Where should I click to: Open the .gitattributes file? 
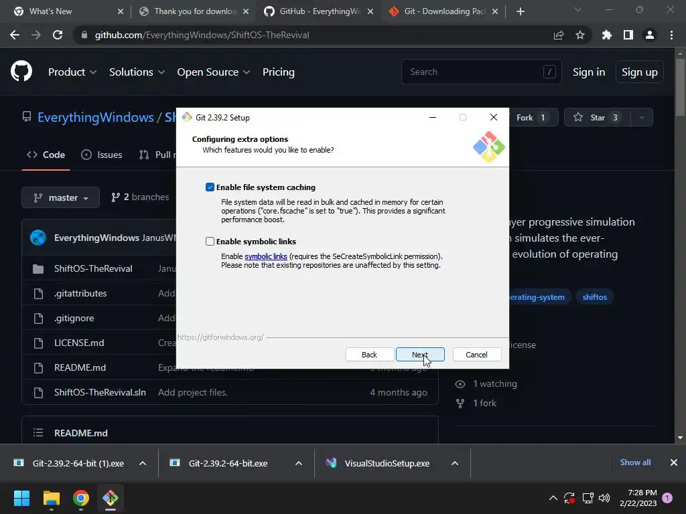click(80, 293)
